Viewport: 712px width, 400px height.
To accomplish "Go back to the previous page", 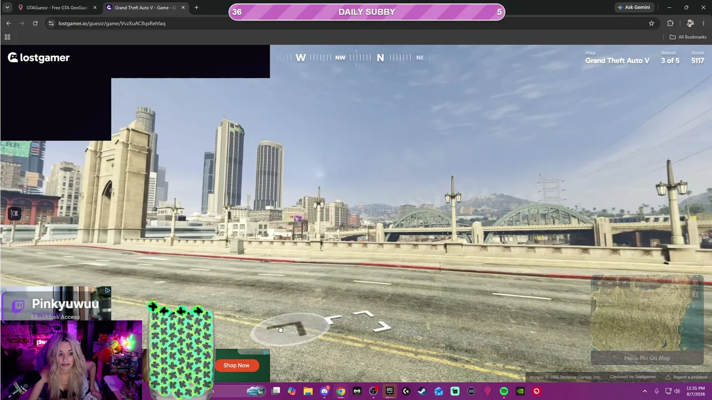I will (x=8, y=23).
